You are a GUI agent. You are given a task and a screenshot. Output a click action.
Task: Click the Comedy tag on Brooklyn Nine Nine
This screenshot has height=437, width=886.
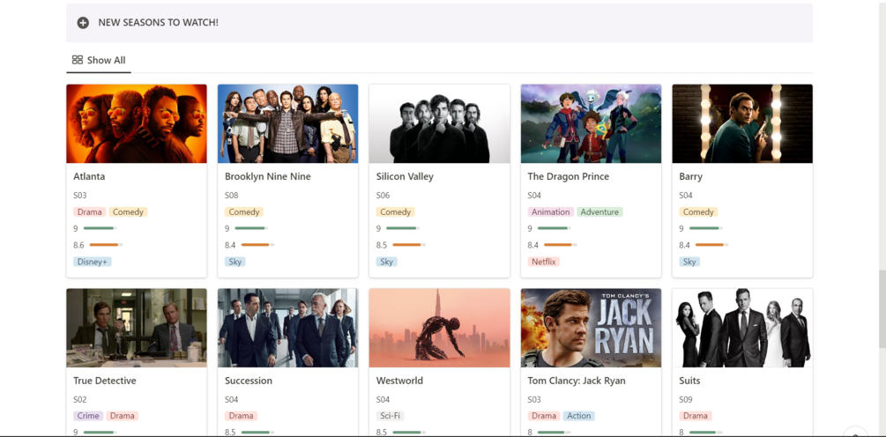244,212
